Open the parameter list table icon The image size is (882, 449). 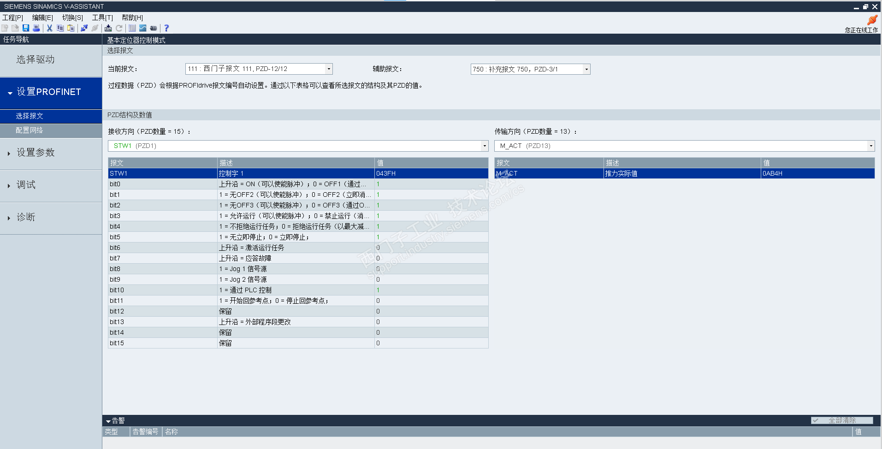coord(132,28)
